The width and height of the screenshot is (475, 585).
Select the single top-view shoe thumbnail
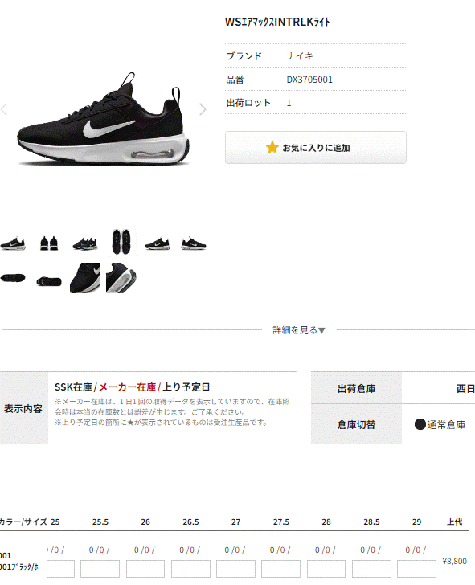pyautogui.click(x=13, y=278)
